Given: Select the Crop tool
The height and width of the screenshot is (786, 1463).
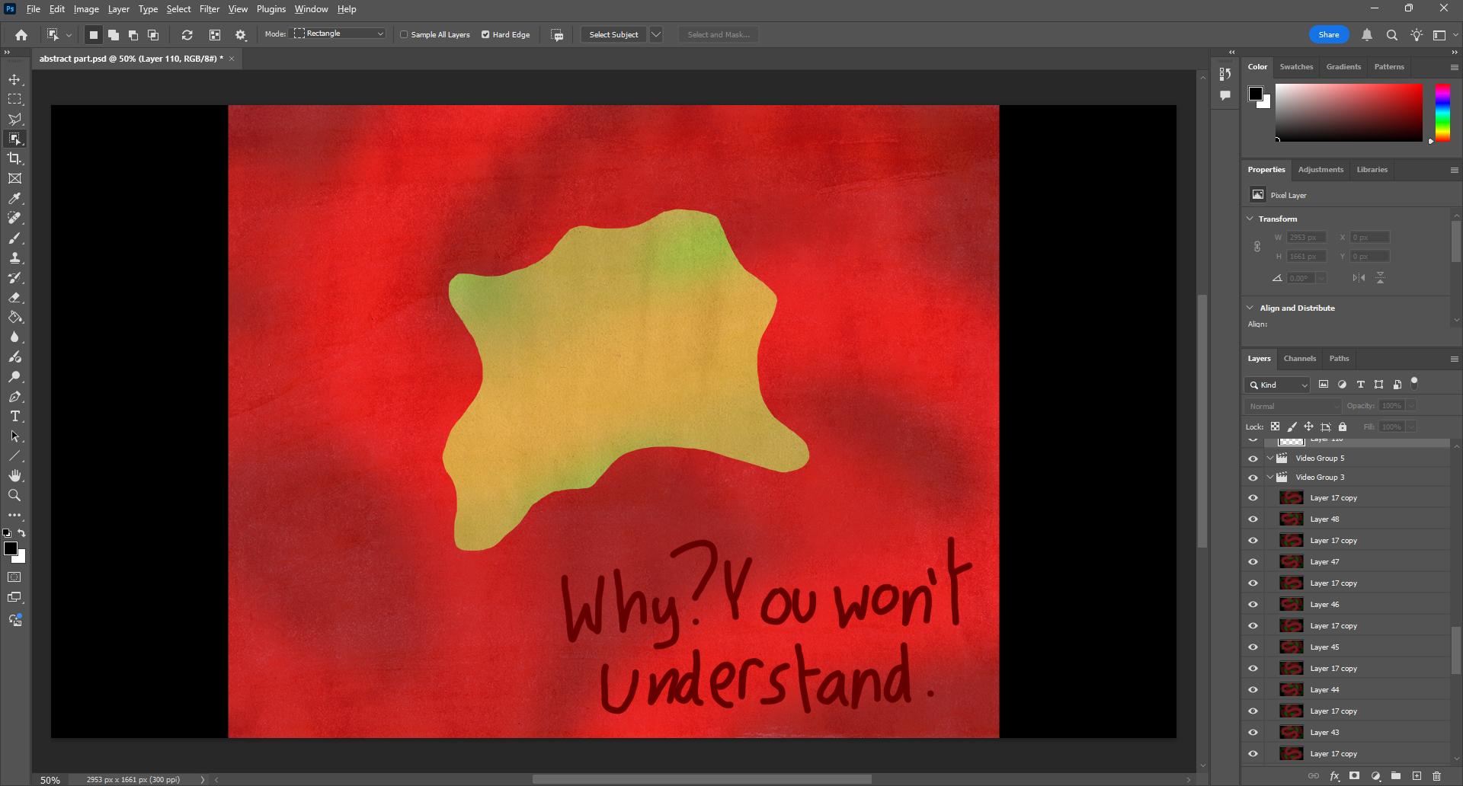Looking at the screenshot, I should [x=14, y=159].
